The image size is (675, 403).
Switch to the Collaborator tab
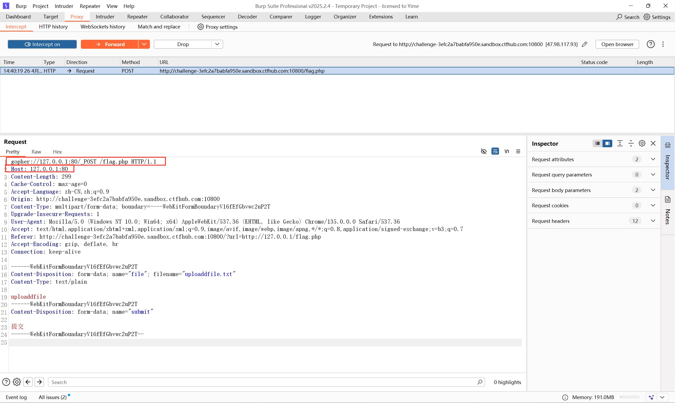pyautogui.click(x=174, y=17)
